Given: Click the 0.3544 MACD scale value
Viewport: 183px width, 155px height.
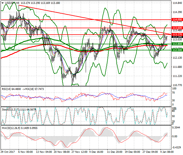Looking at the screenshot, I should [x=176, y=128].
